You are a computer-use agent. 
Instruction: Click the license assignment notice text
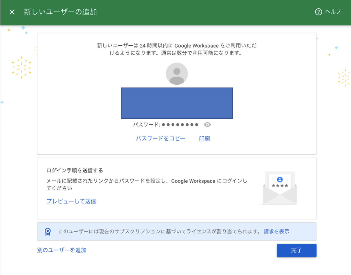click(x=159, y=231)
